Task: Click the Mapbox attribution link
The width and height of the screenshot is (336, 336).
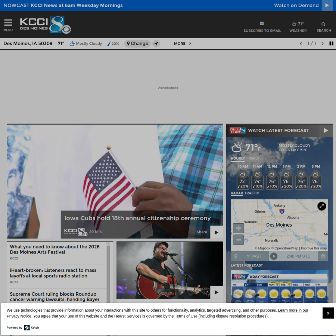Action: [x=262, y=248]
